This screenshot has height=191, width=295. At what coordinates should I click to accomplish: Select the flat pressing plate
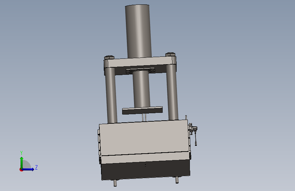coord(142,110)
